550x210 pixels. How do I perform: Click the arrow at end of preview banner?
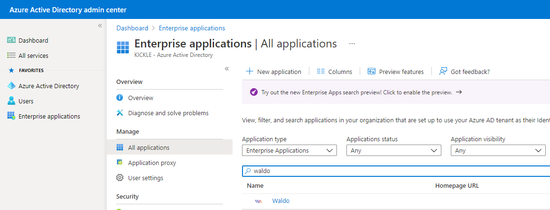pyautogui.click(x=458, y=92)
